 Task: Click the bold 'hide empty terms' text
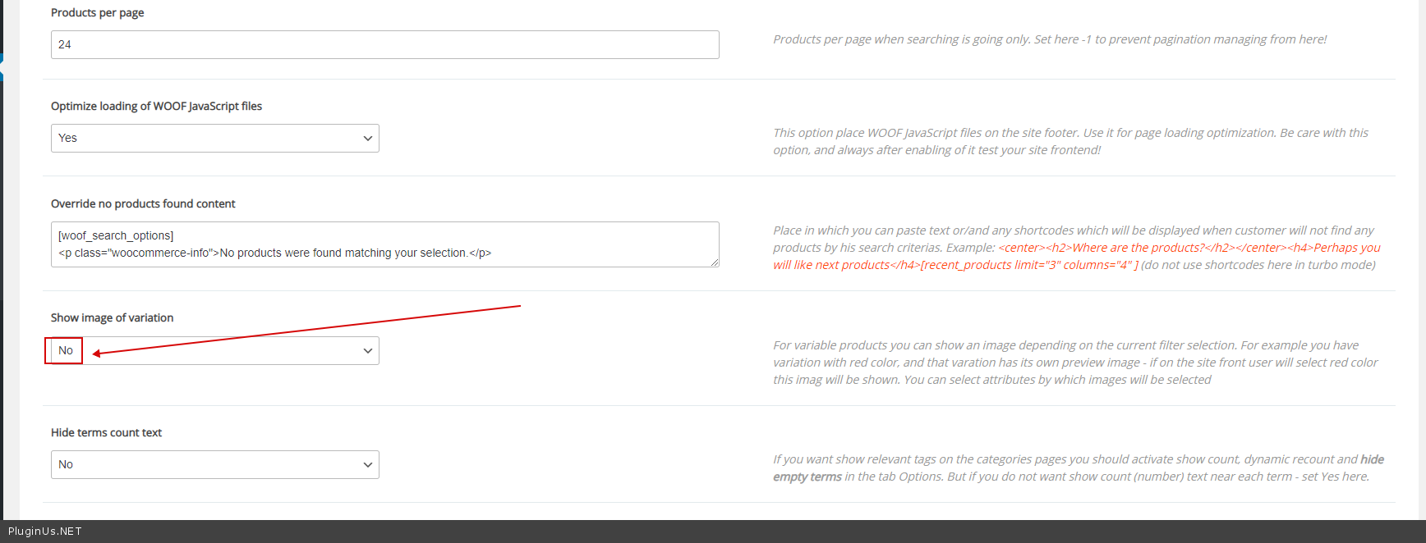(807, 477)
